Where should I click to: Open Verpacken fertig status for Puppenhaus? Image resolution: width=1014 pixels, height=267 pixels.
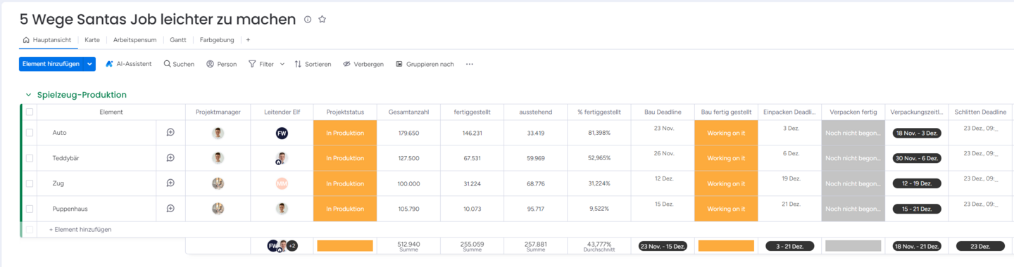(x=853, y=209)
